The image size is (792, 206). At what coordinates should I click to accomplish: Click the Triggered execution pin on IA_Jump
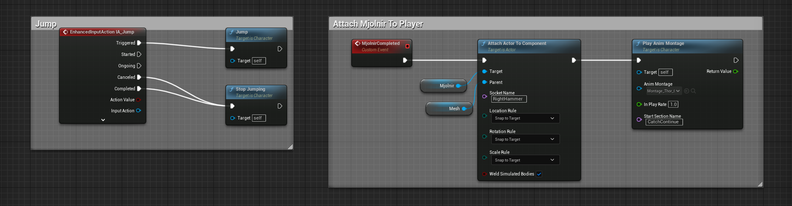(x=139, y=43)
